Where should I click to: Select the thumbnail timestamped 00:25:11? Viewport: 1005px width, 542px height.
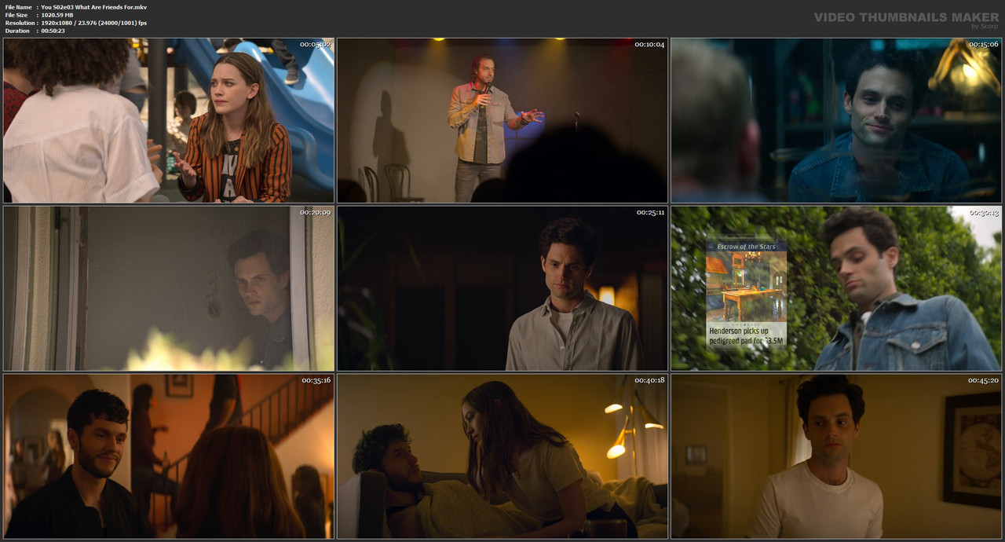point(502,288)
